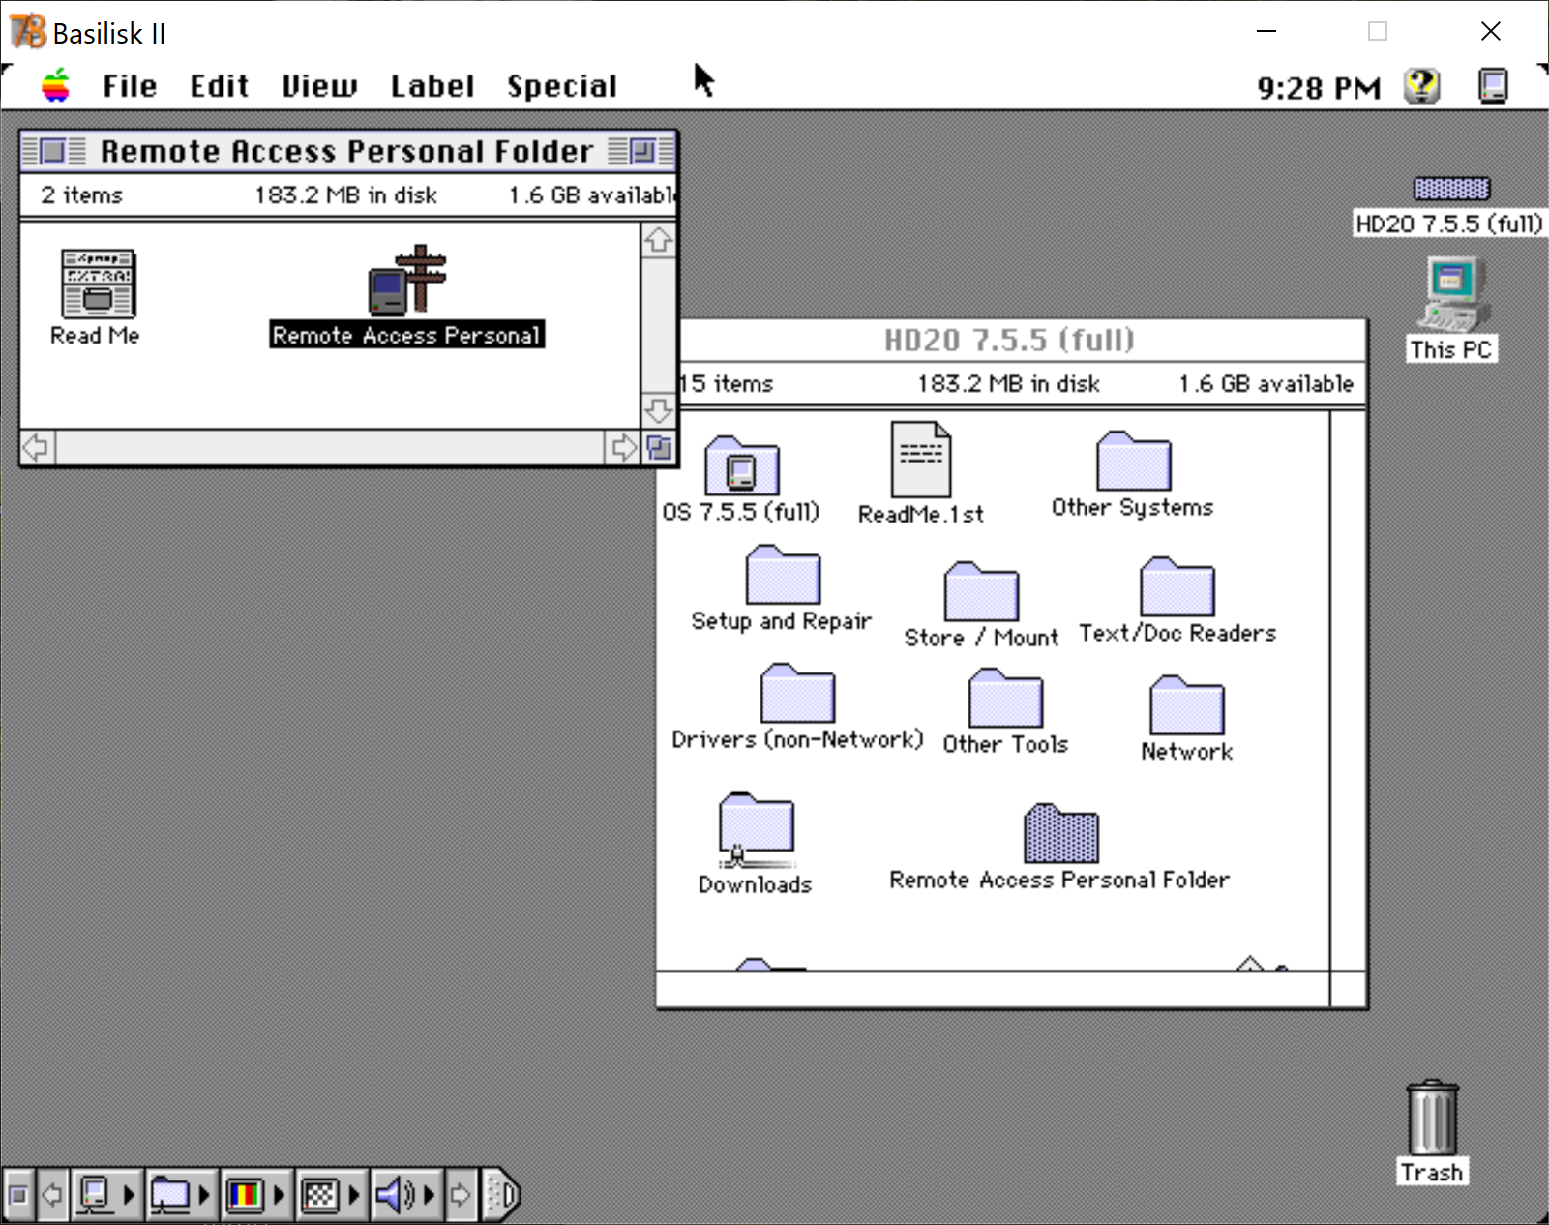This screenshot has width=1549, height=1225.
Task: Select the Other Tools folder
Action: (1005, 698)
